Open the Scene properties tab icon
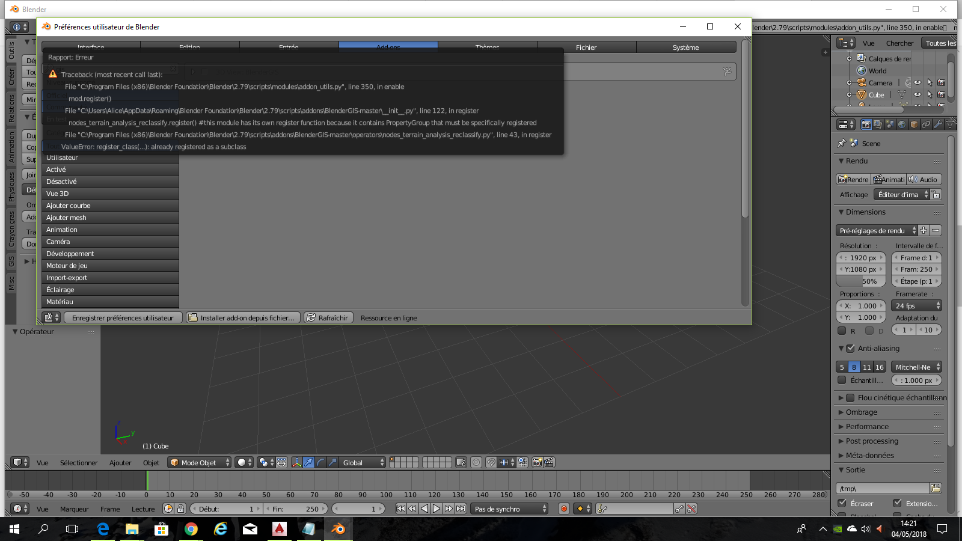This screenshot has height=541, width=962. click(x=890, y=124)
